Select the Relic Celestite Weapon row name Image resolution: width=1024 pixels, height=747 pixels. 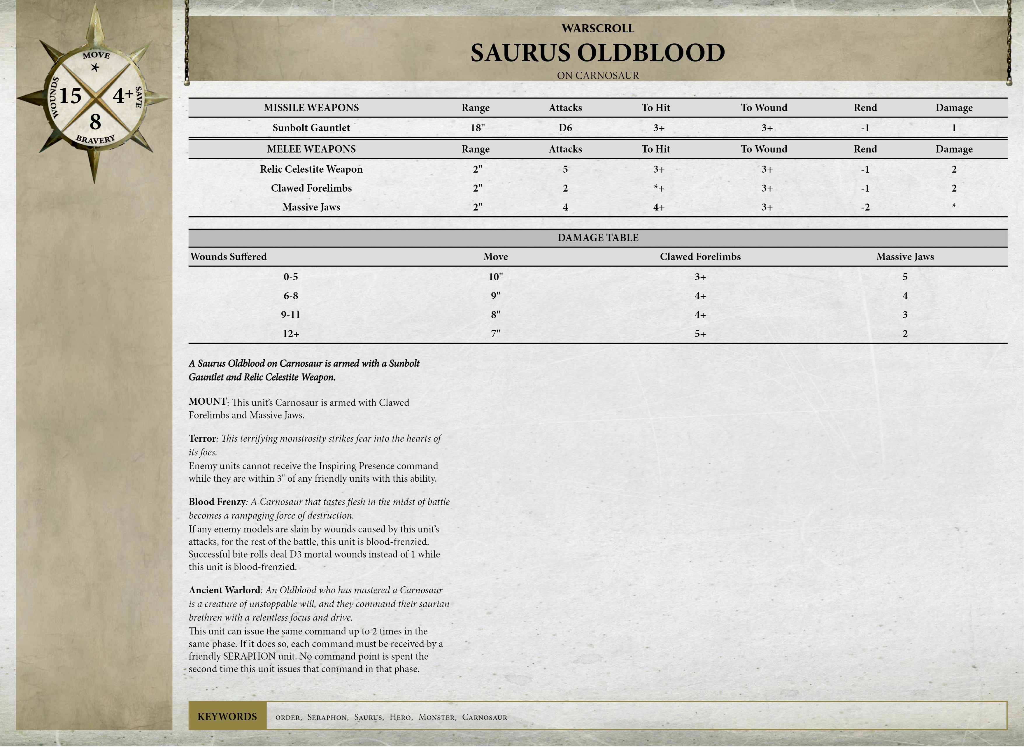coord(311,169)
